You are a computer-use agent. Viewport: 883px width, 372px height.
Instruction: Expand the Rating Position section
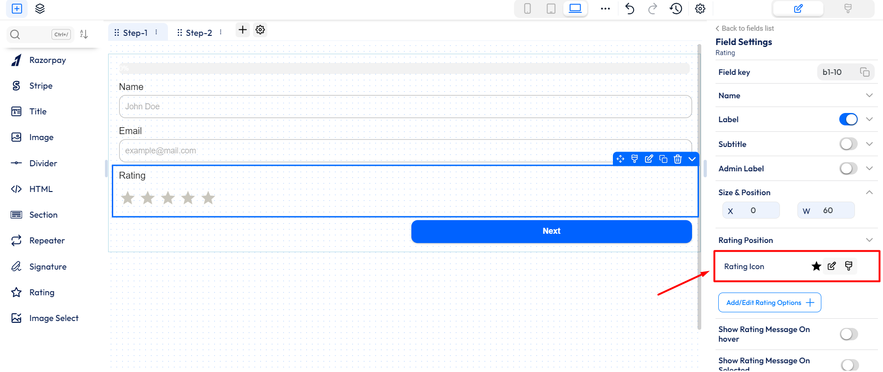[x=869, y=240]
